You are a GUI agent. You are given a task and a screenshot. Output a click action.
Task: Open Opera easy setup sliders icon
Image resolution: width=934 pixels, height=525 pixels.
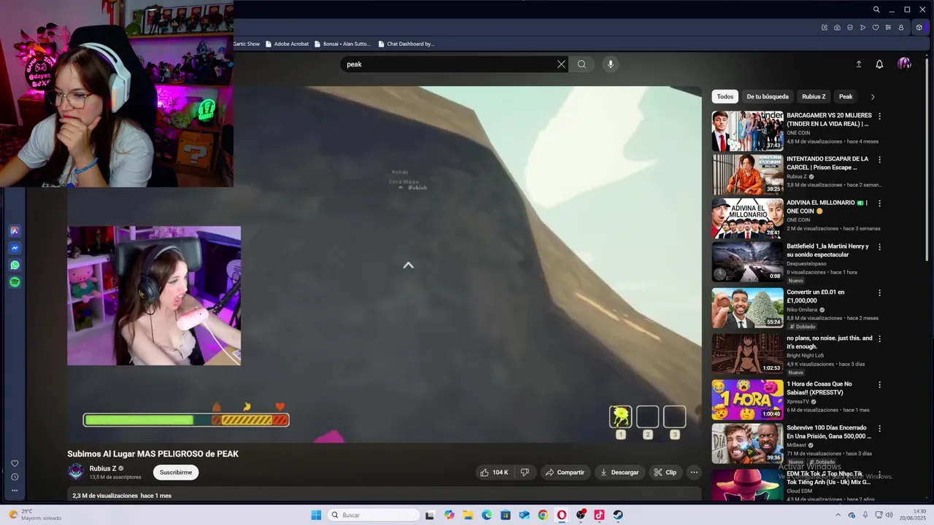click(x=888, y=28)
